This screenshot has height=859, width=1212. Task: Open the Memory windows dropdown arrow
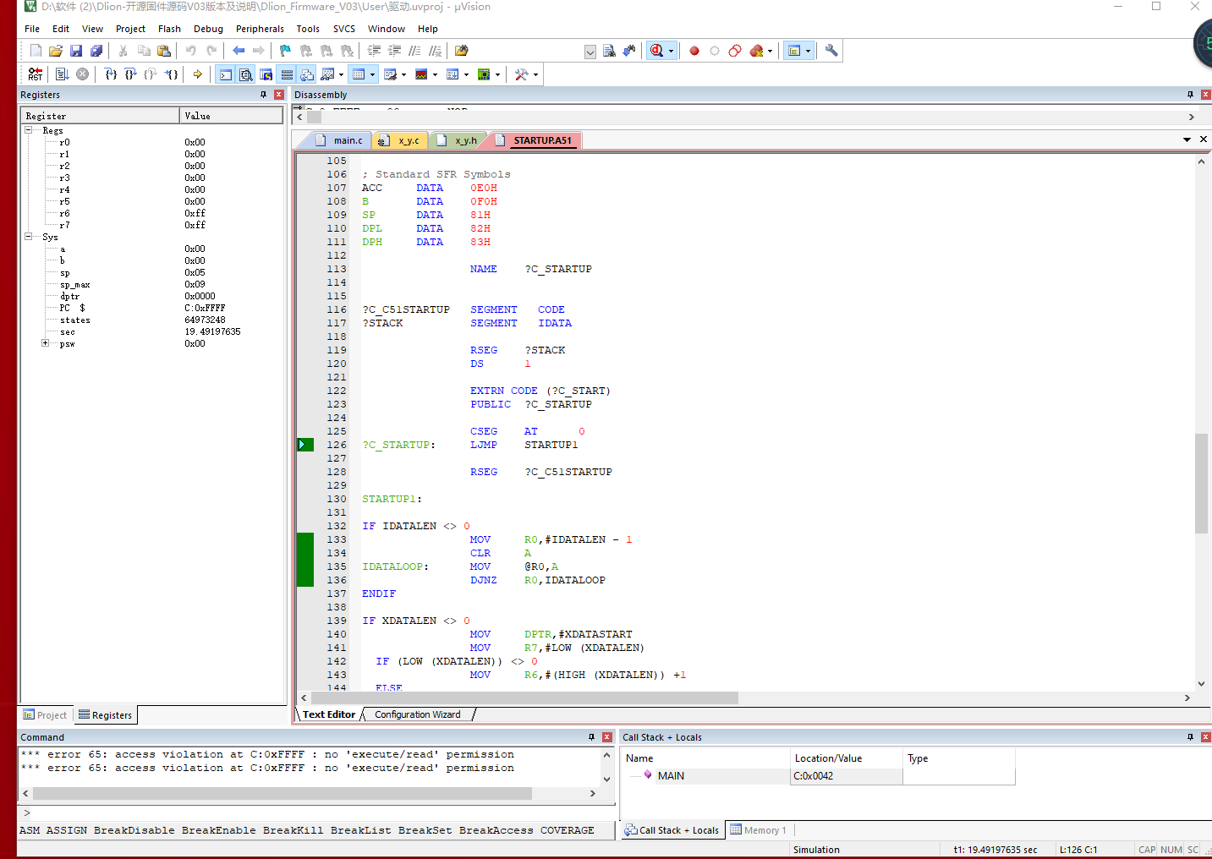[x=372, y=74]
